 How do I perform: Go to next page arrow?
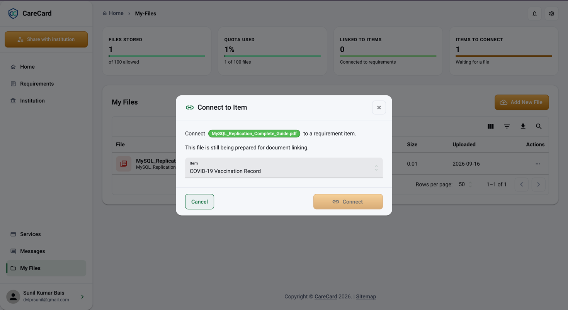click(x=539, y=185)
